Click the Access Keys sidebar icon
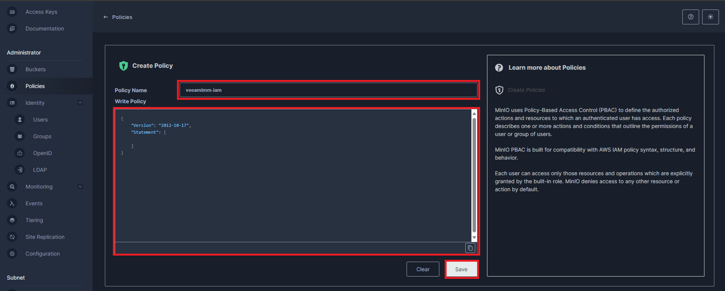This screenshot has width=725, height=291. coord(12,12)
